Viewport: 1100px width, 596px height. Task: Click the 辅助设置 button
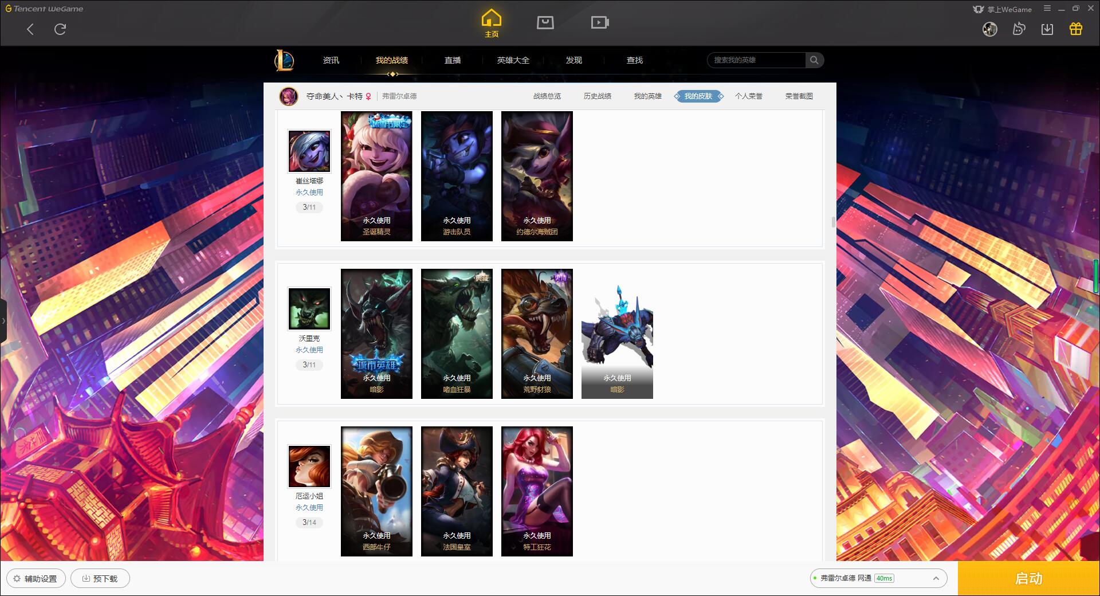[x=36, y=578]
